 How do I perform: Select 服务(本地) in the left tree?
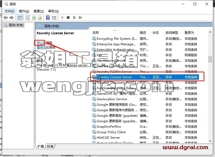(x=16, y=25)
